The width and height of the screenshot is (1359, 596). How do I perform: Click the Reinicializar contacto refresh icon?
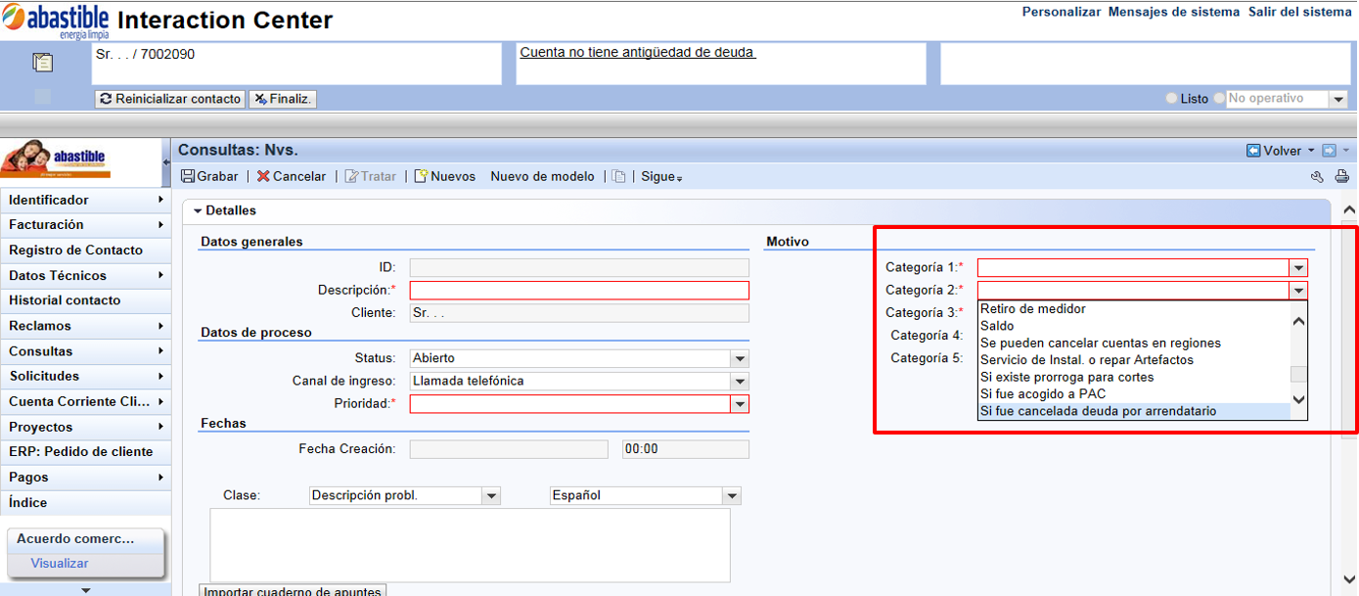106,99
